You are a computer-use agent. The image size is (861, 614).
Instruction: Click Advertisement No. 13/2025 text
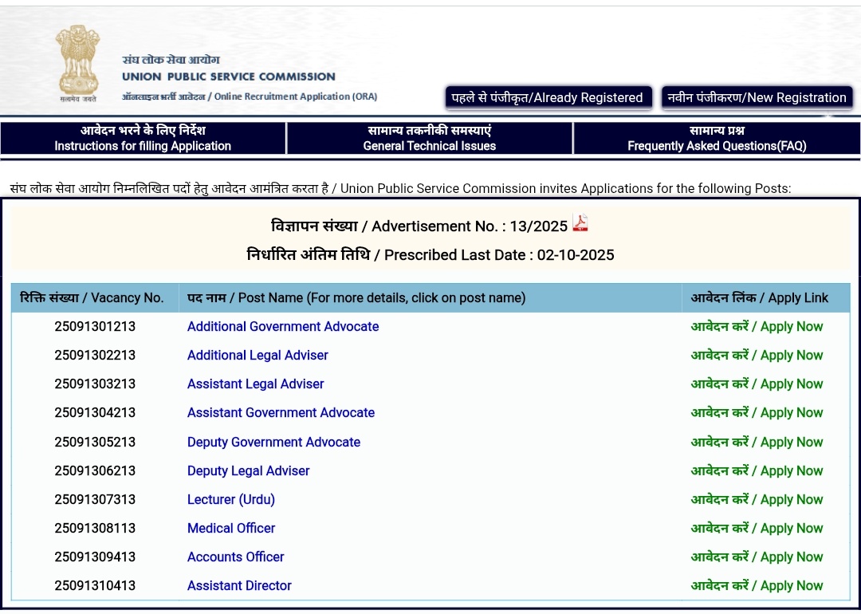pyautogui.click(x=419, y=226)
